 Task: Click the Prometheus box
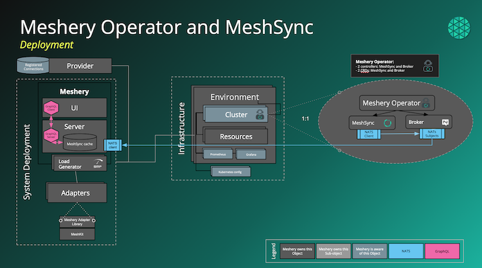[x=213, y=155]
